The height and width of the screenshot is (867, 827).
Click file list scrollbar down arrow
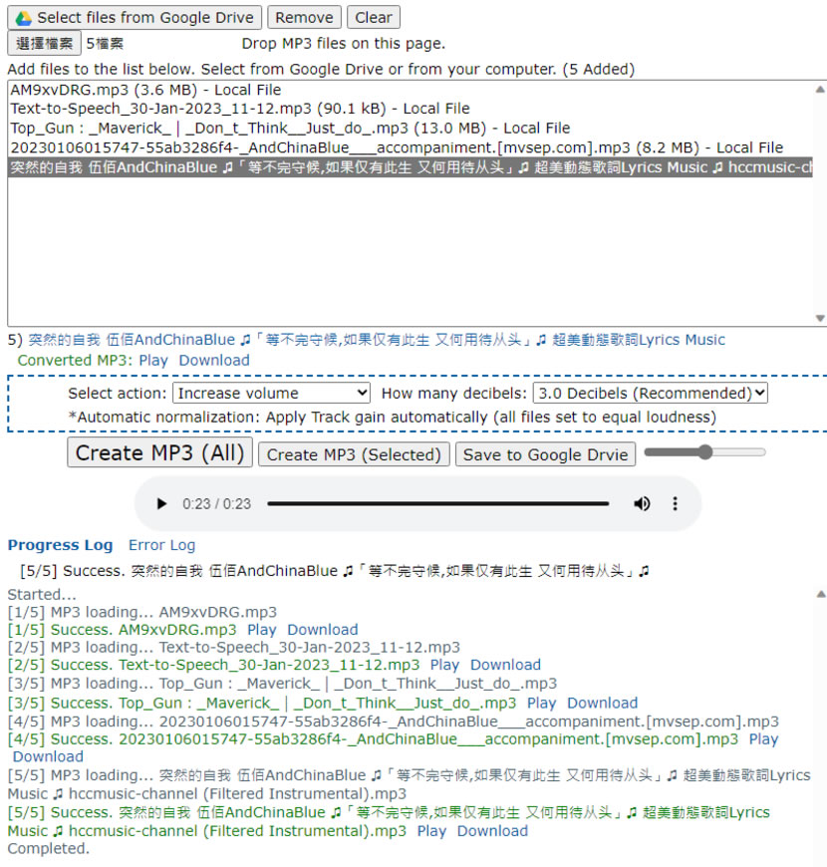pos(820,318)
